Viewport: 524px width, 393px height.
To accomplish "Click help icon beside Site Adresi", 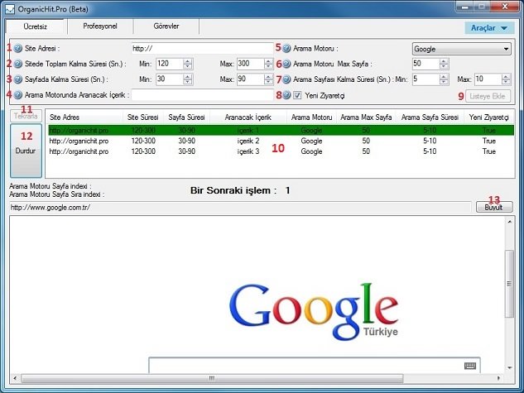I will (x=17, y=49).
